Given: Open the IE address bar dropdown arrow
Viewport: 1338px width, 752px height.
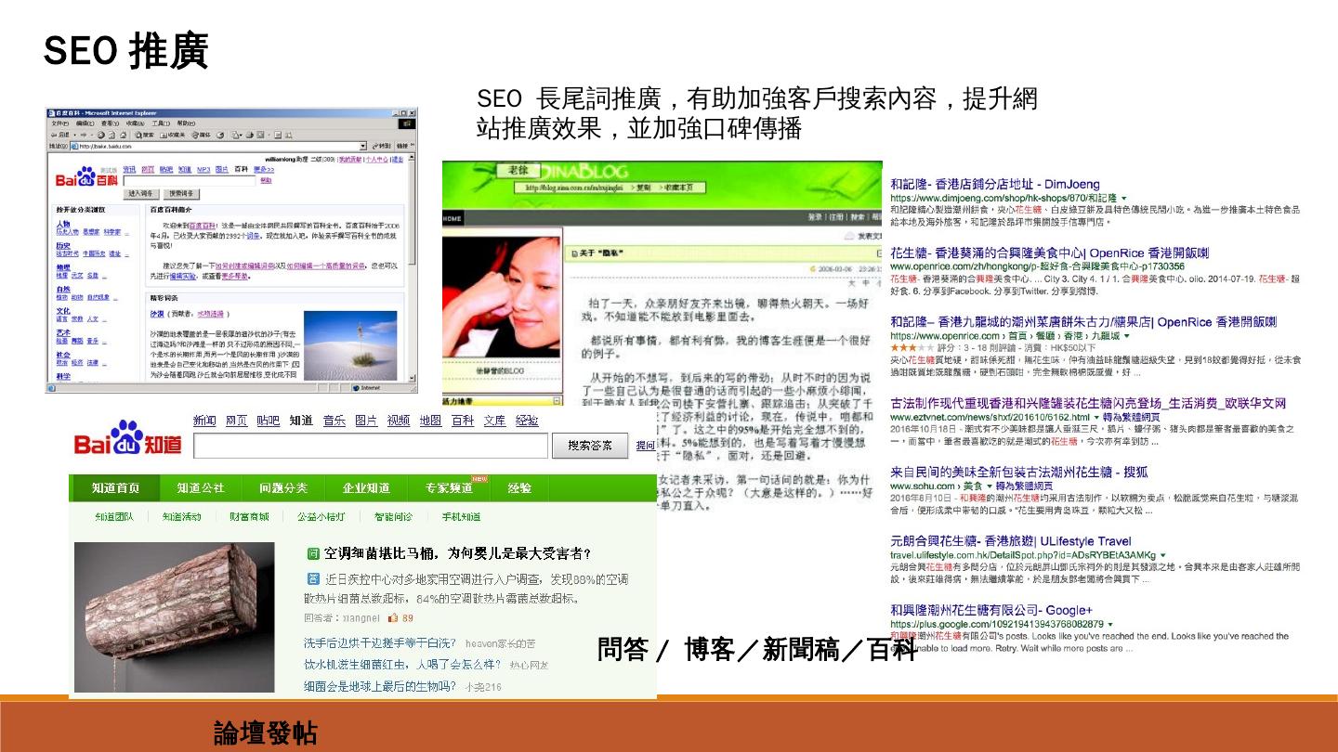Looking at the screenshot, I should click(363, 147).
